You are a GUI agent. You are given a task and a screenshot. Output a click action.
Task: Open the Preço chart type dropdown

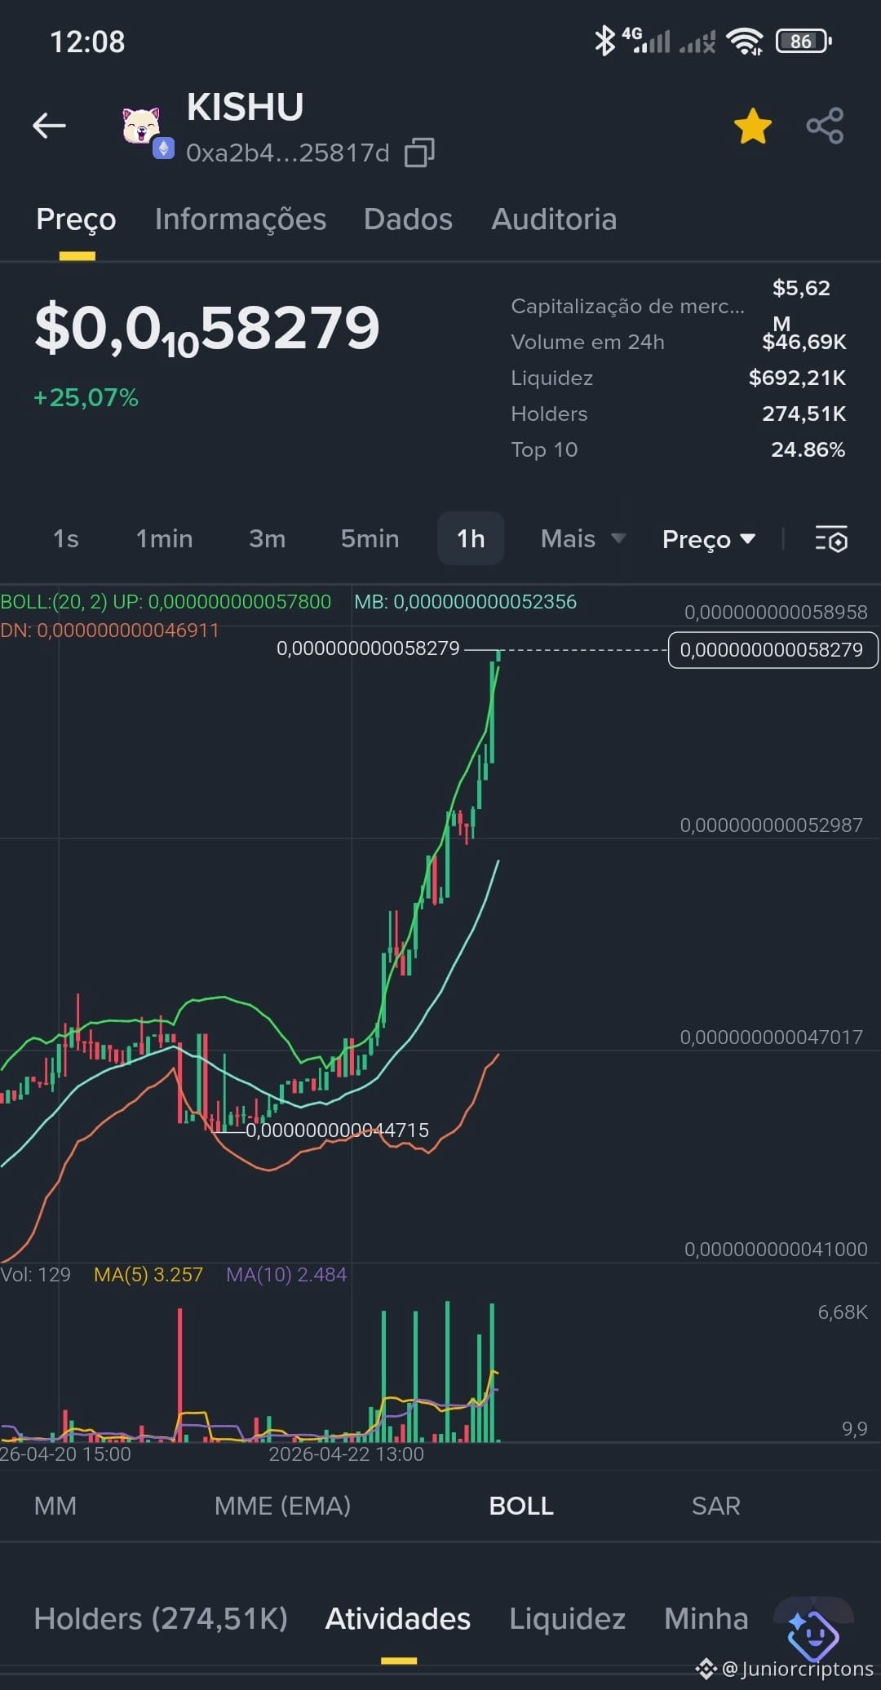(709, 539)
